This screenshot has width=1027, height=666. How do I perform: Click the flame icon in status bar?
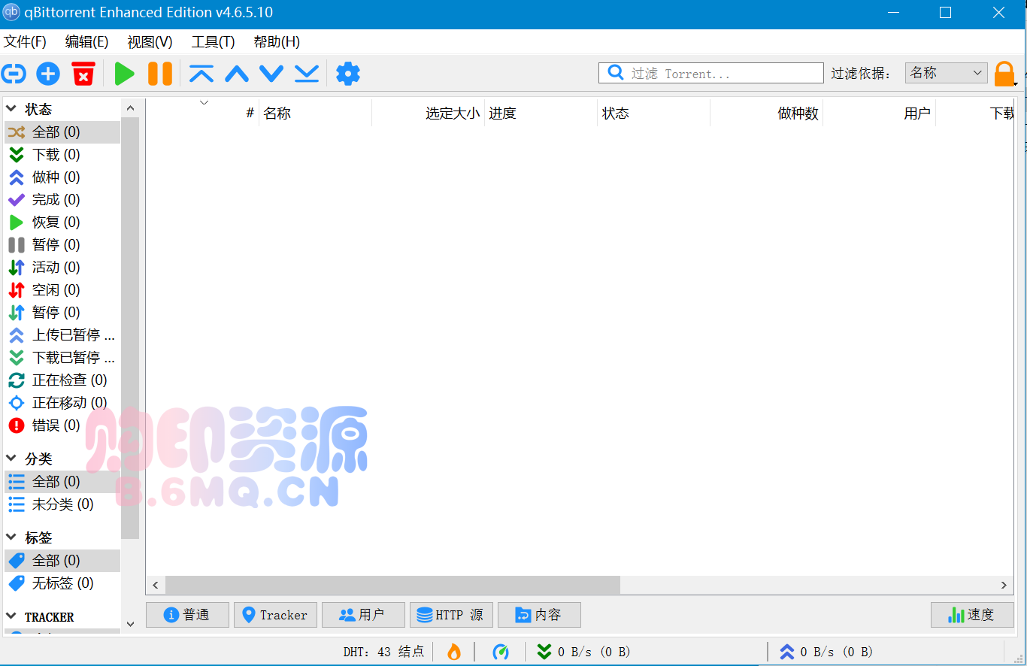(454, 652)
